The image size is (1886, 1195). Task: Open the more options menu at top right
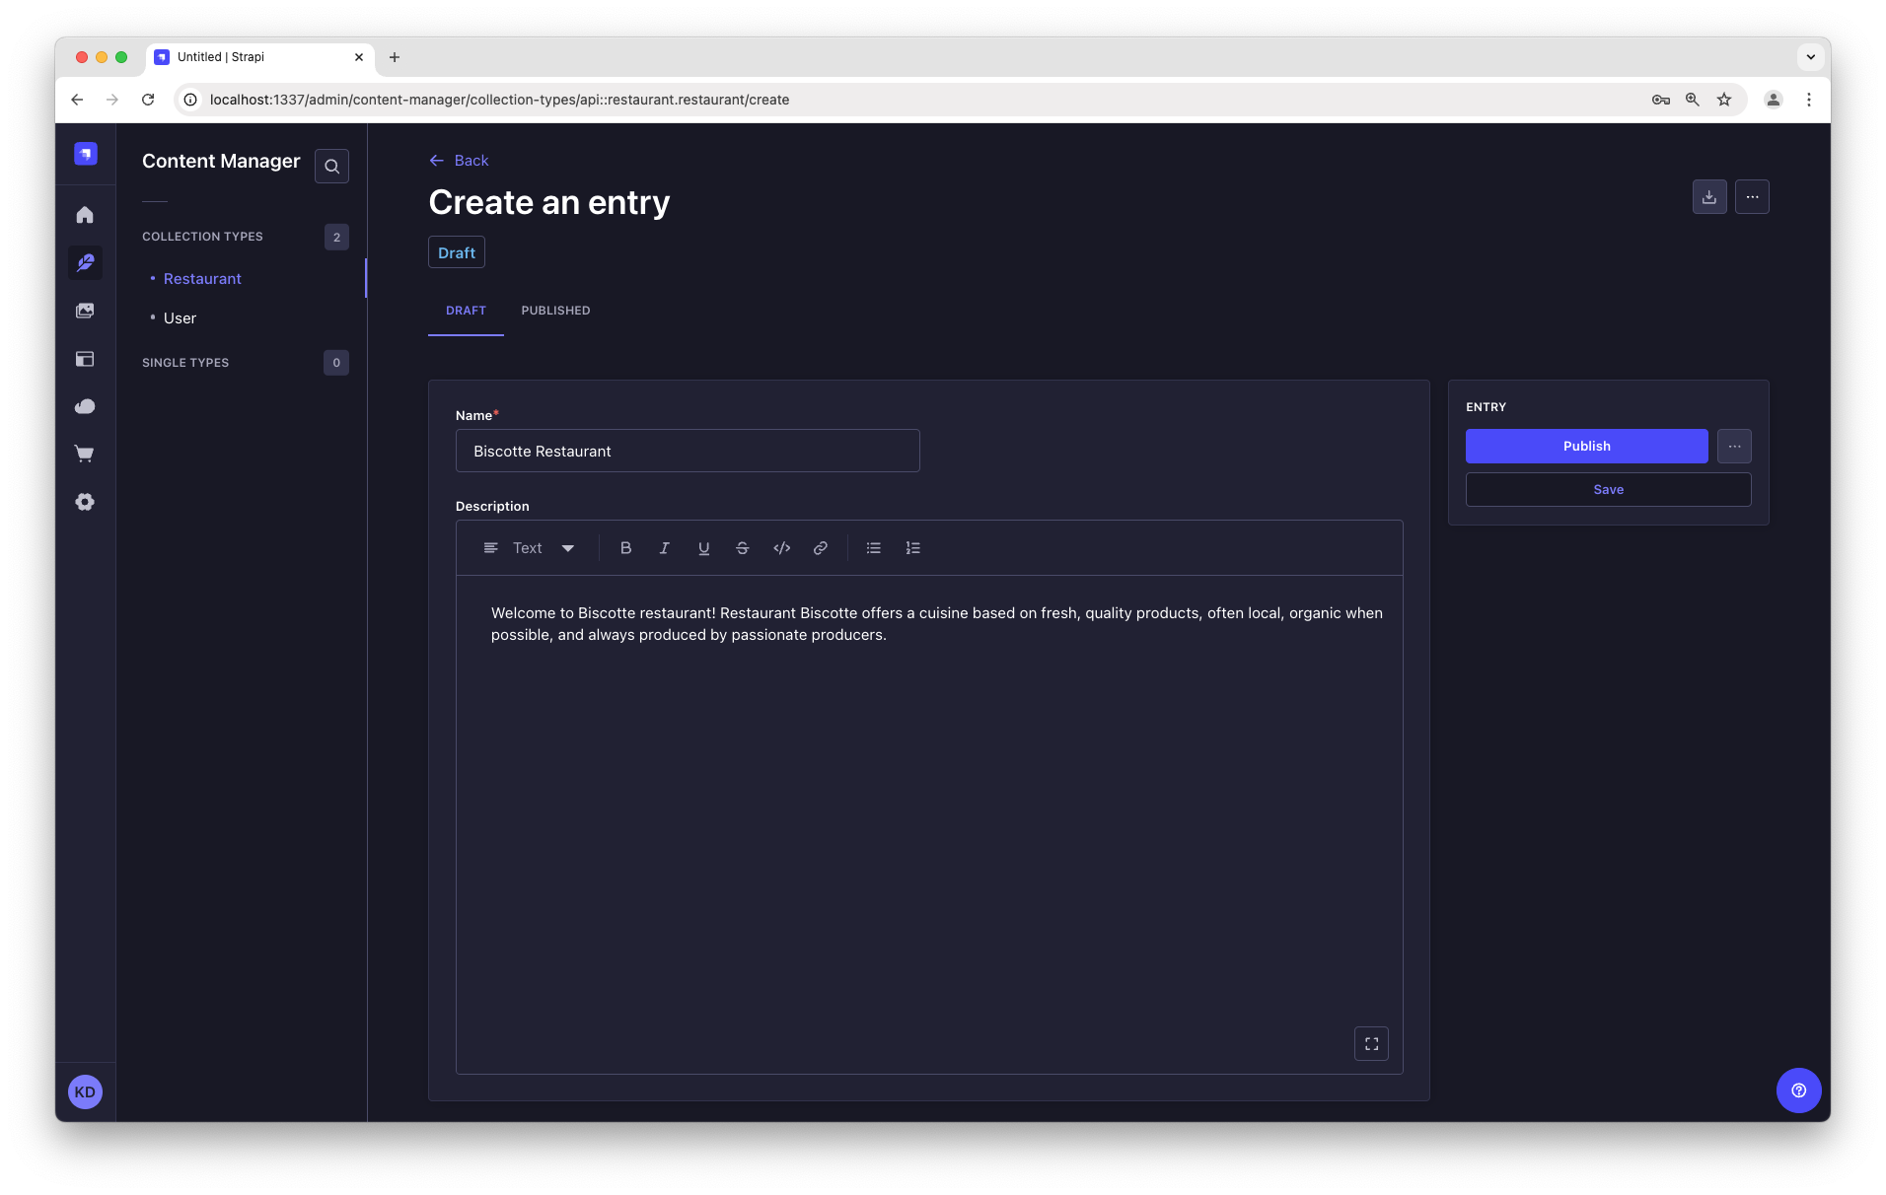[x=1753, y=196]
